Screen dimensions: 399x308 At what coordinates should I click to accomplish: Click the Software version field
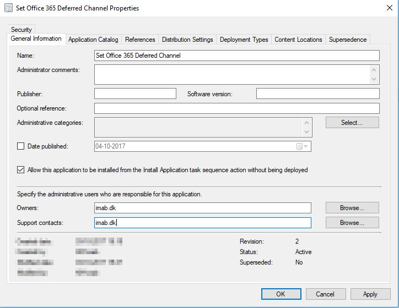(318, 94)
